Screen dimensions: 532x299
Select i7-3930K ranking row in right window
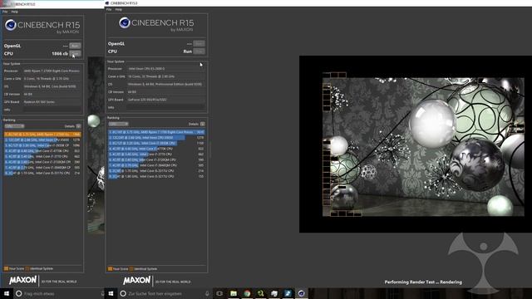click(x=156, y=143)
